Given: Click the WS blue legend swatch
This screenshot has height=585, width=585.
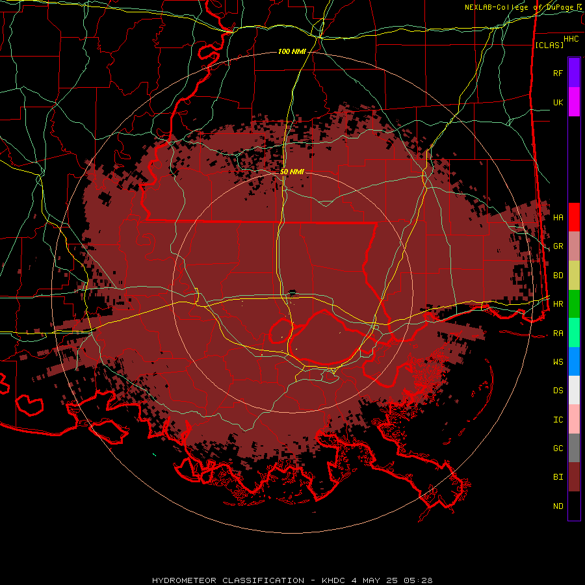Looking at the screenshot, I should tap(574, 361).
